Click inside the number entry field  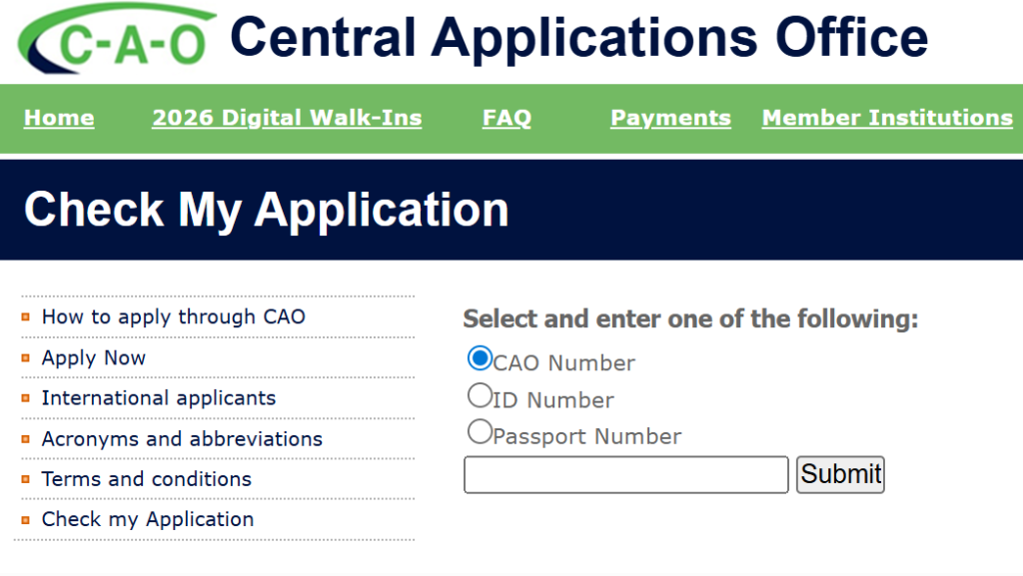pos(624,474)
